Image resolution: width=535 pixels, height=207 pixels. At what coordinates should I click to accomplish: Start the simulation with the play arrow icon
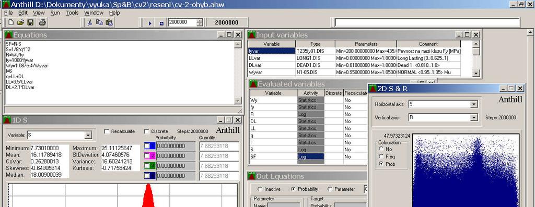click(x=150, y=23)
